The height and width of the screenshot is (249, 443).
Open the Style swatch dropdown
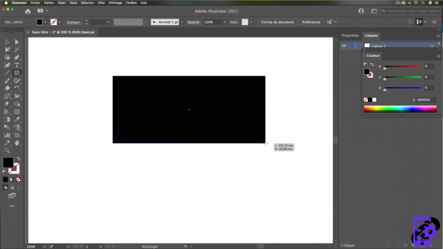click(251, 22)
